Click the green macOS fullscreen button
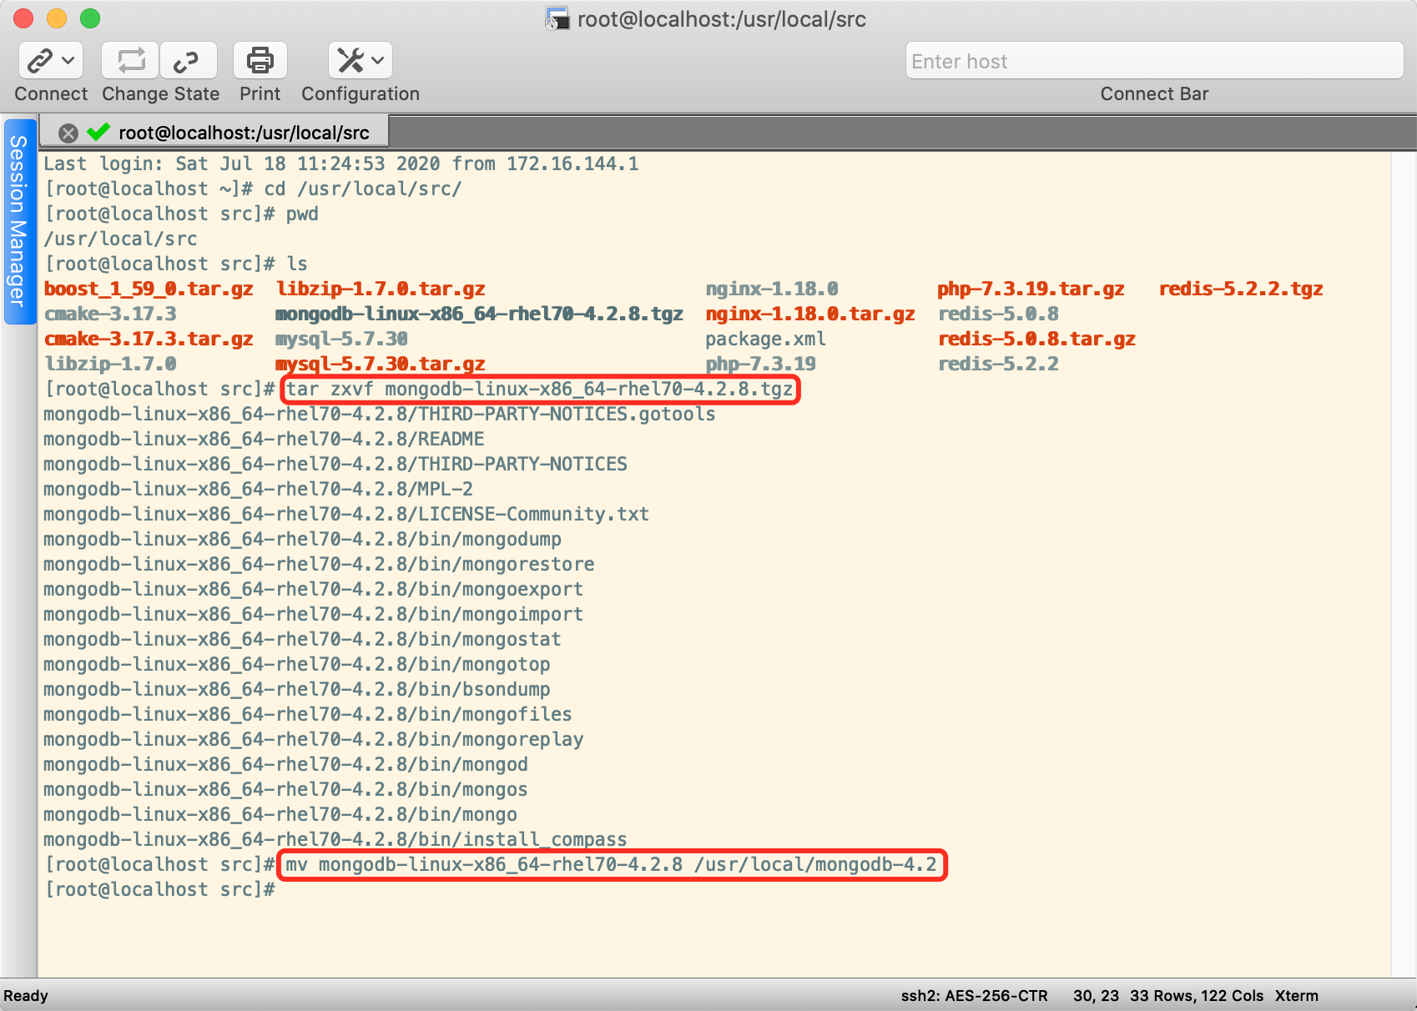This screenshot has width=1417, height=1011. click(x=90, y=18)
